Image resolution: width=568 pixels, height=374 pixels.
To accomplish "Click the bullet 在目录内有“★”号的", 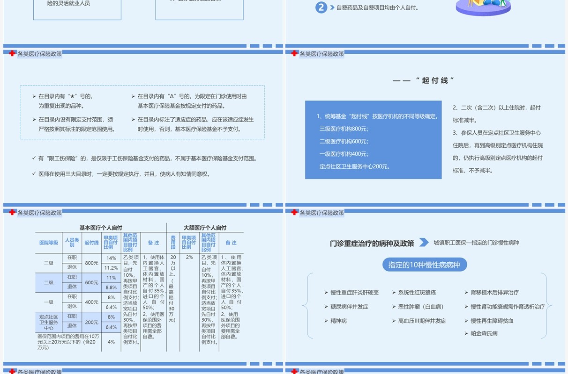I will pyautogui.click(x=62, y=101).
